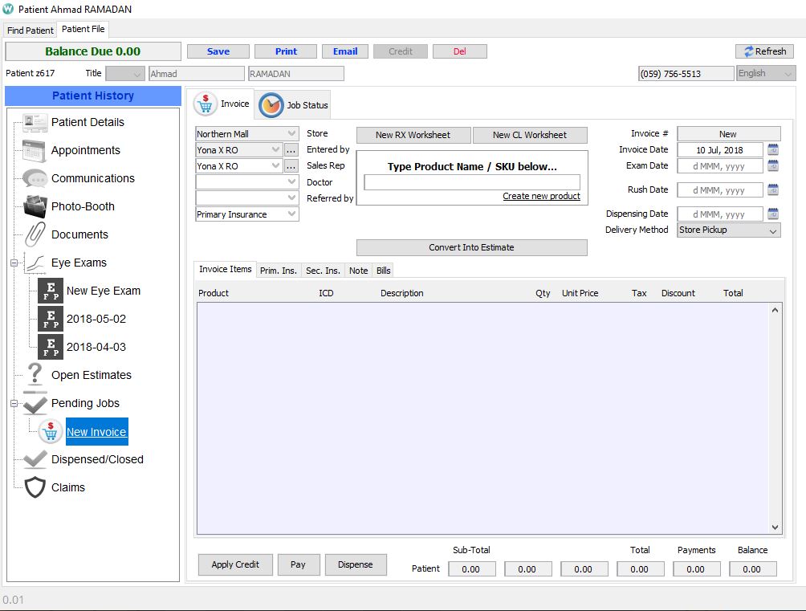The width and height of the screenshot is (806, 611).
Task: Open the English language dropdown
Action: point(766,74)
